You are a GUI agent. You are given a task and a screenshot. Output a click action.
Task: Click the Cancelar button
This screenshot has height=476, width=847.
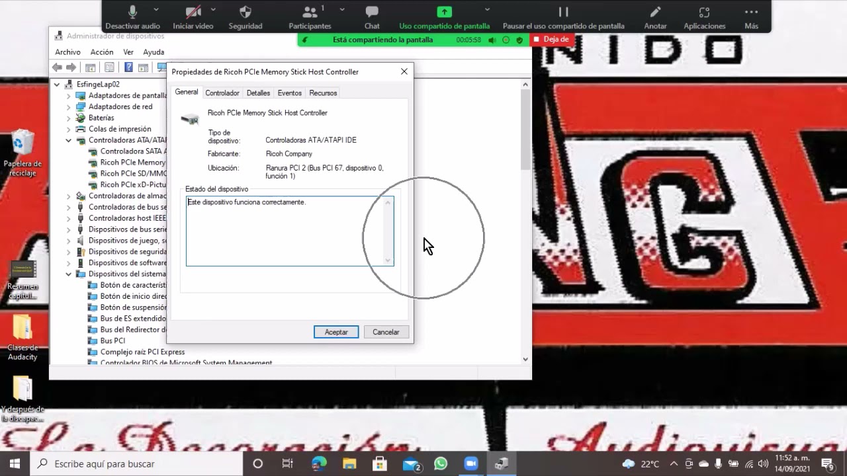point(386,332)
